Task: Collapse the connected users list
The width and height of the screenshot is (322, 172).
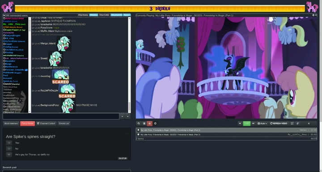Action: point(4,15)
